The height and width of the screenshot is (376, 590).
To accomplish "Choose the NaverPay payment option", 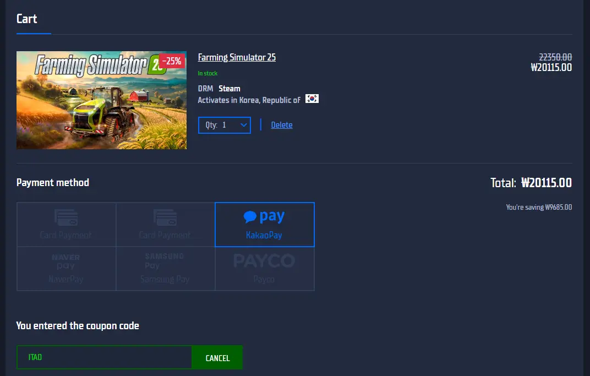I will pos(66,269).
